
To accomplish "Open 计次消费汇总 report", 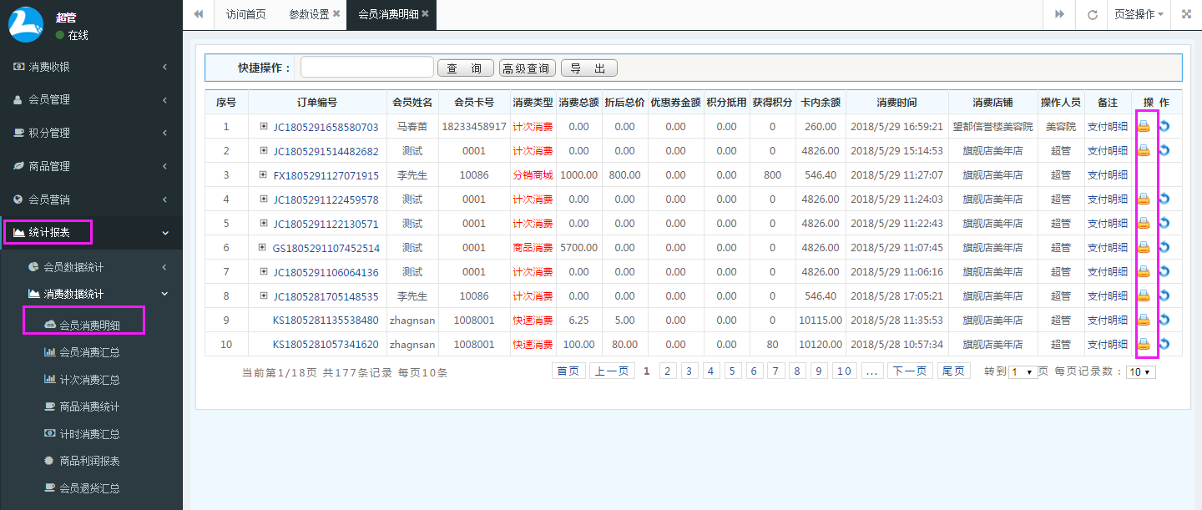I will [91, 380].
